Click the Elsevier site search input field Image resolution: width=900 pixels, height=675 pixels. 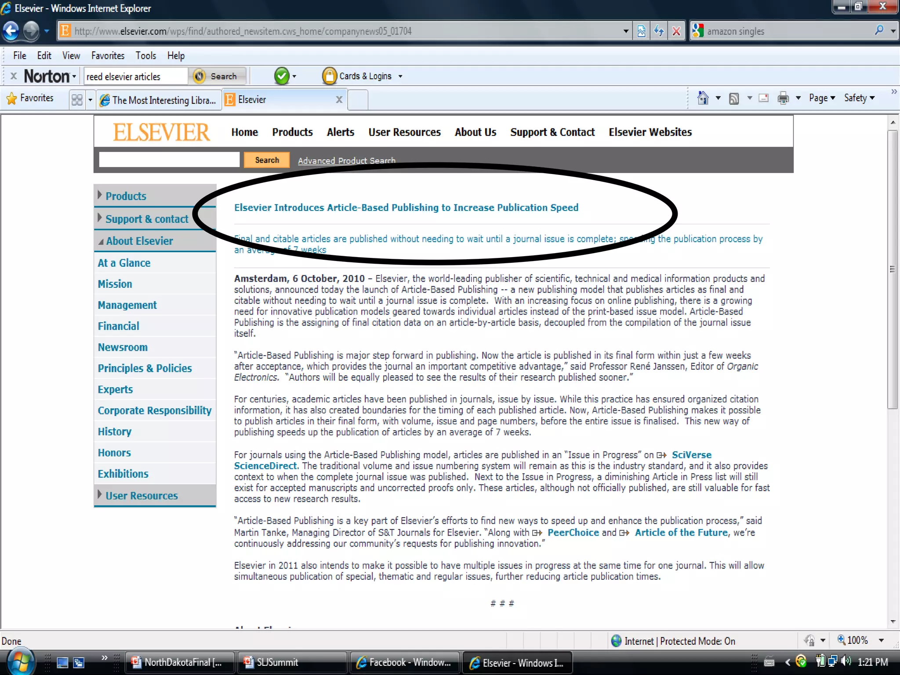pyautogui.click(x=169, y=160)
